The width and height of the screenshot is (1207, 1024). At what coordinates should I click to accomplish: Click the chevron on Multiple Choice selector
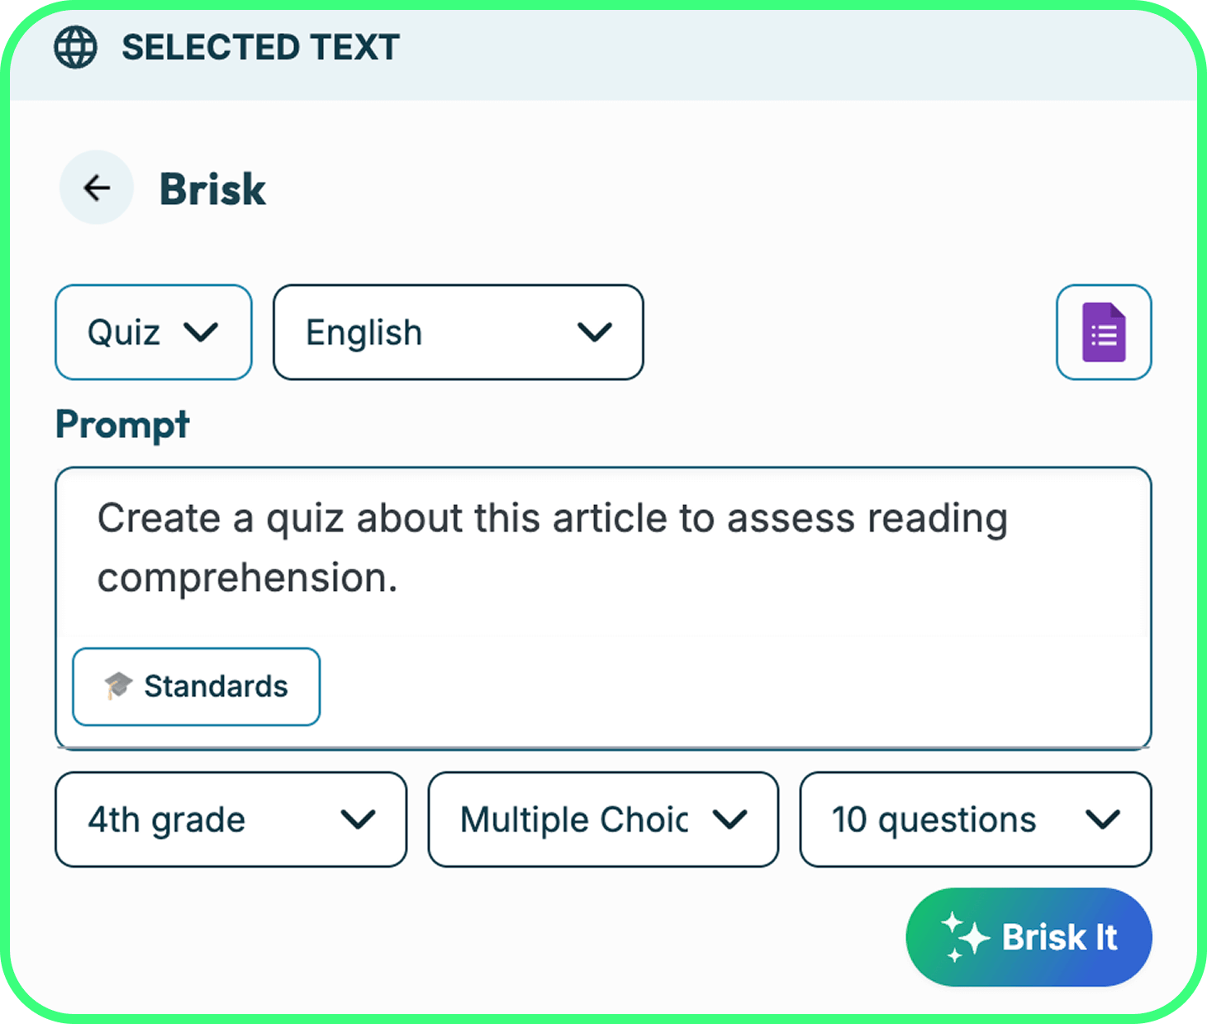729,820
